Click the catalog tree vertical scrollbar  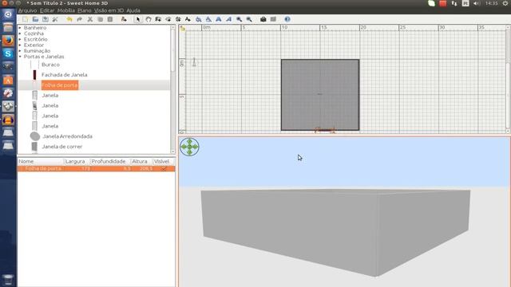[172, 88]
